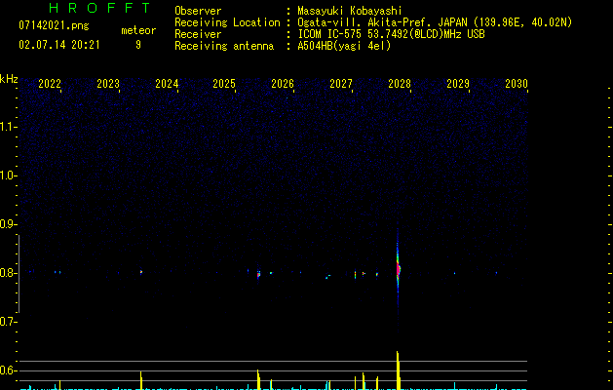Click the 2023 time axis label
This screenshot has height=390, width=613.
[x=108, y=84]
